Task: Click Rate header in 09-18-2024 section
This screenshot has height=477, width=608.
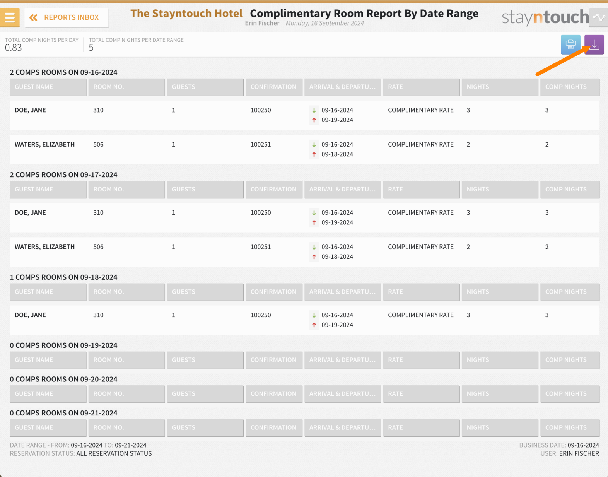Action: point(421,292)
